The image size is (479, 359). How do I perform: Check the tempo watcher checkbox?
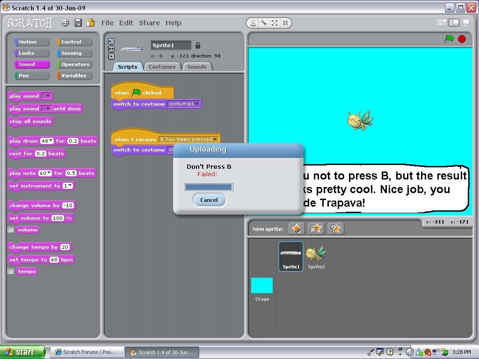click(x=11, y=271)
